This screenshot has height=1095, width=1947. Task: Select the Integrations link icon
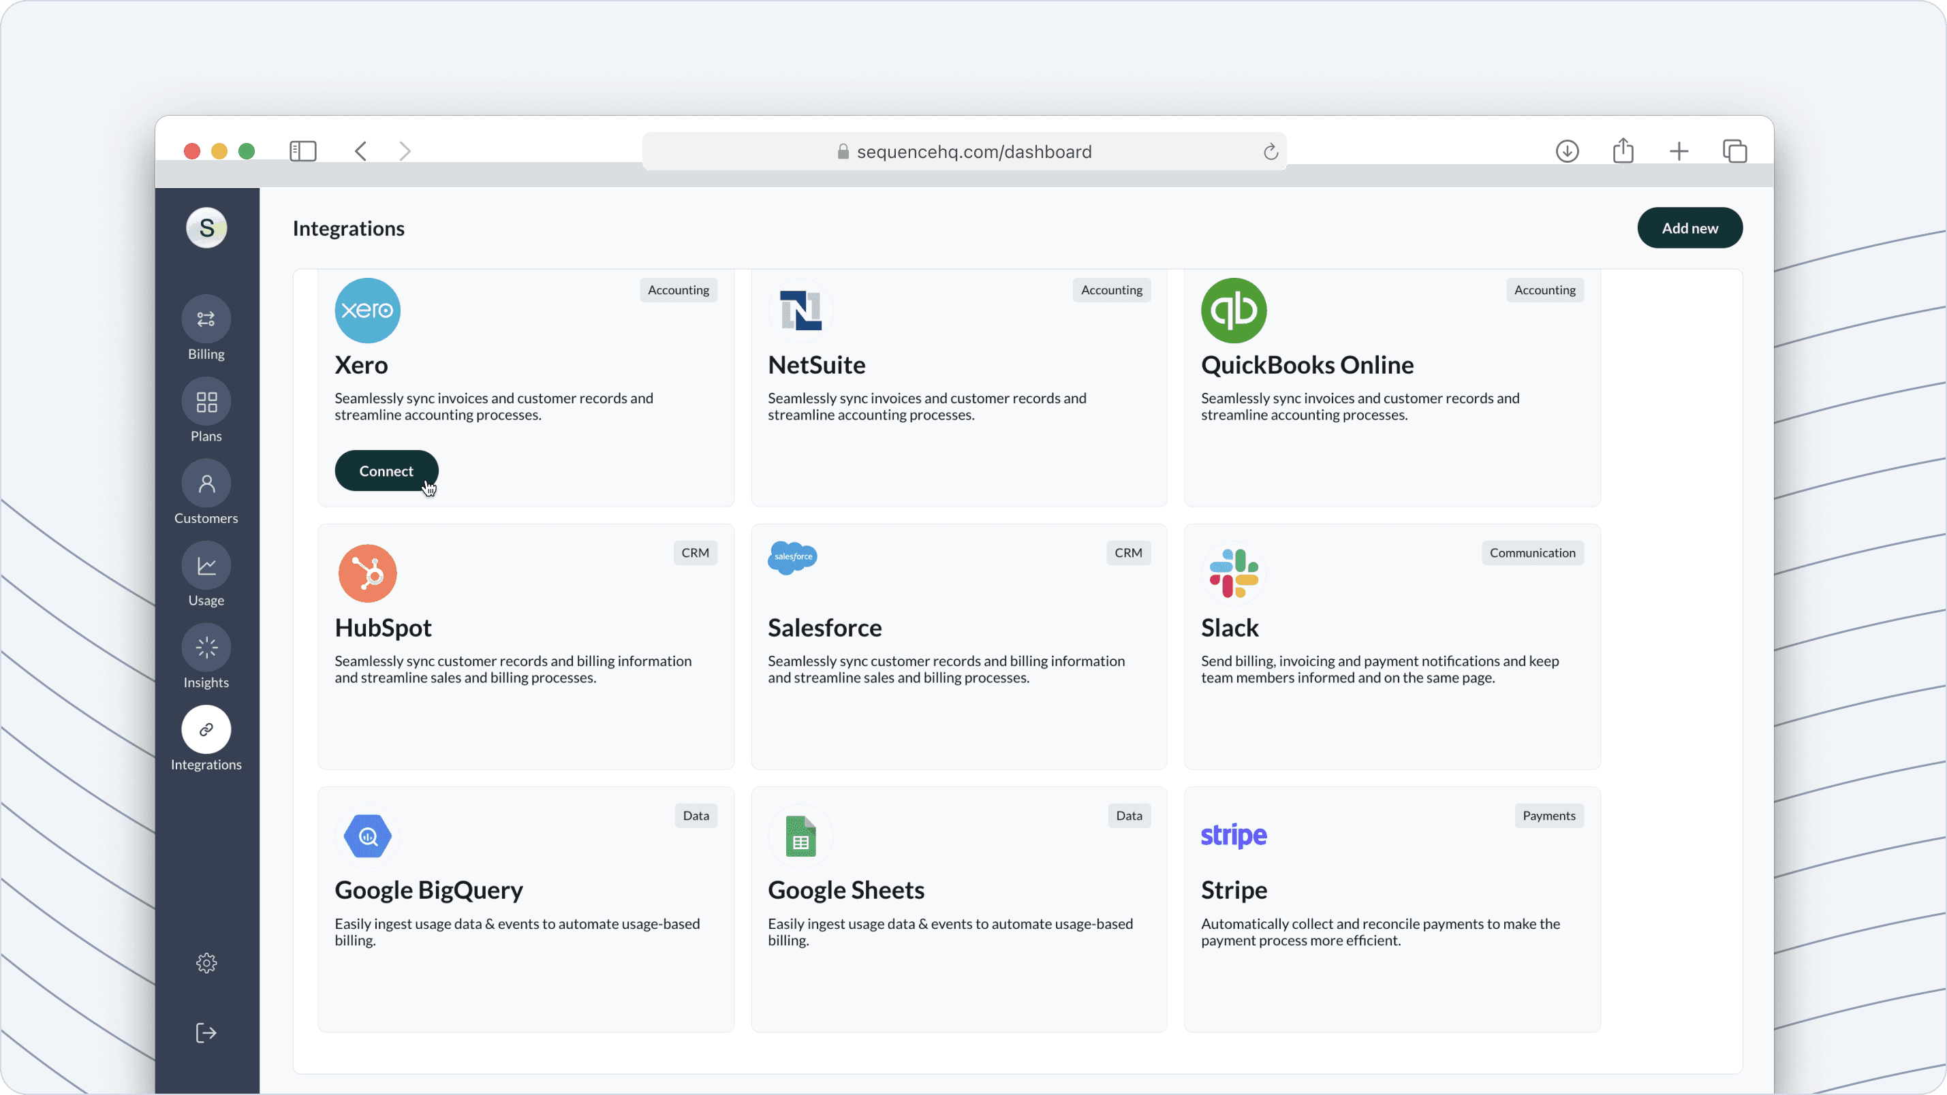tap(206, 729)
